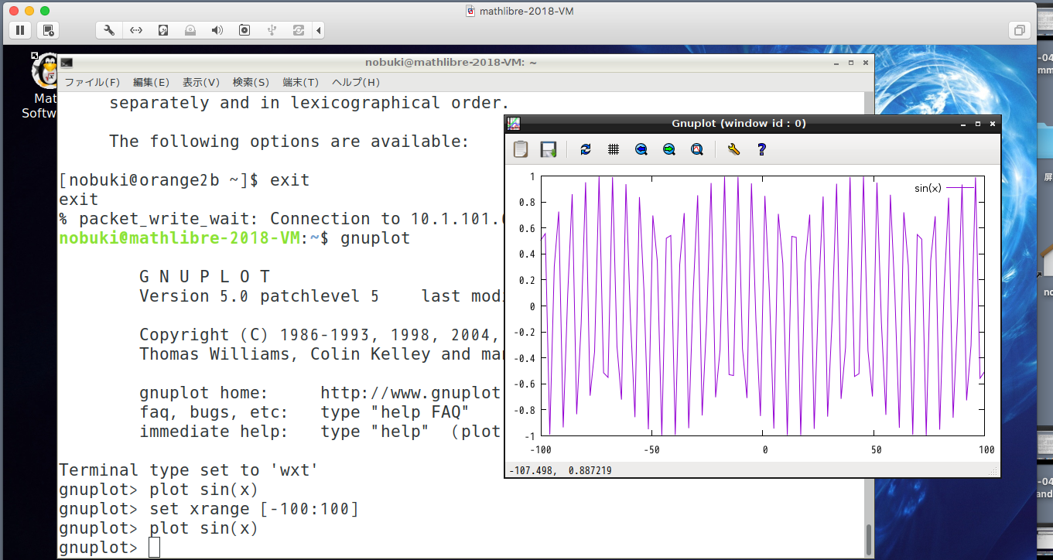This screenshot has height=560, width=1053.
Task: Click the terminal window title icon
Action: 67,63
